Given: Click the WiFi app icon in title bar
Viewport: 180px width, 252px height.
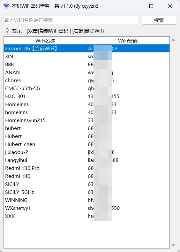Looking at the screenshot, I should pyautogui.click(x=6, y=6).
